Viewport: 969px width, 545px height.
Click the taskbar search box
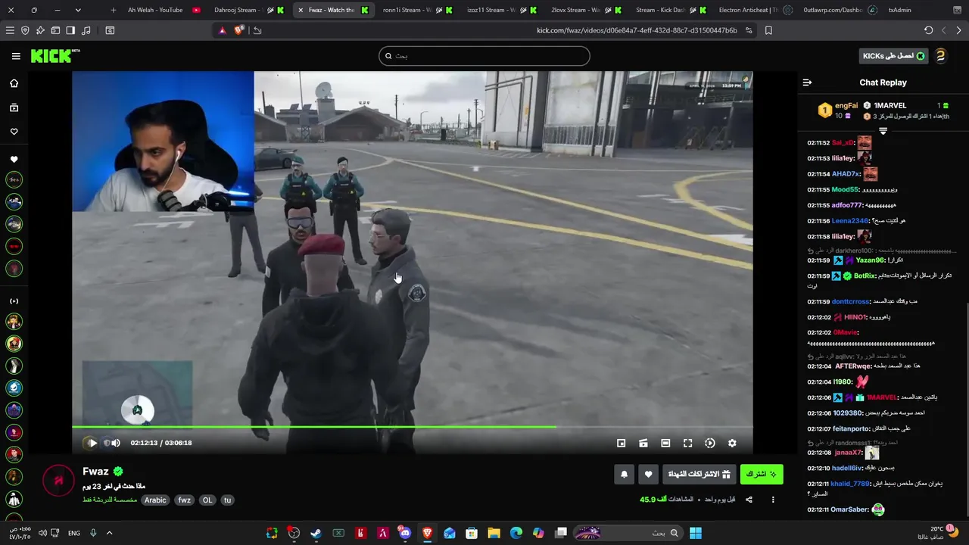click(x=627, y=533)
